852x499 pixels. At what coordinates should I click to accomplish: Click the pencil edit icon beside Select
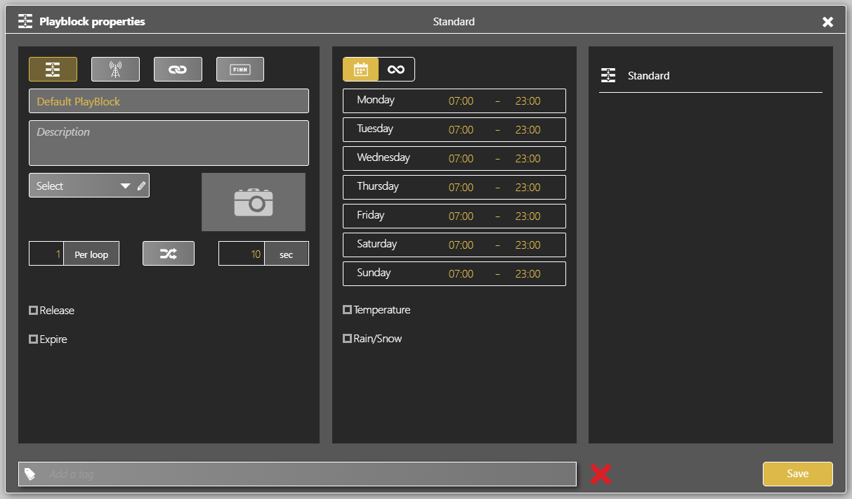[x=142, y=186]
